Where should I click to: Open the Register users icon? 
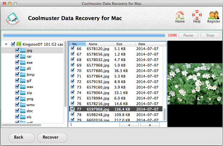pyautogui.click(x=213, y=15)
